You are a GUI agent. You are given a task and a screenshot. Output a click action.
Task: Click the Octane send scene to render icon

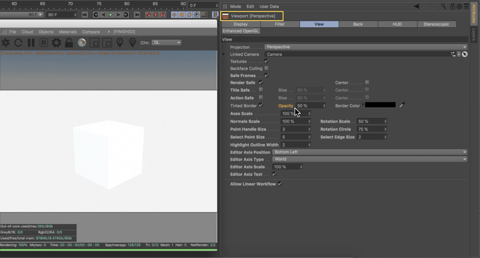(6, 43)
